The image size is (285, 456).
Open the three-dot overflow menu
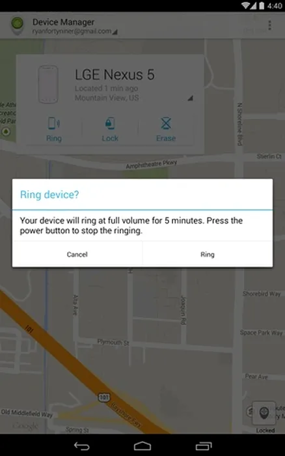click(269, 25)
